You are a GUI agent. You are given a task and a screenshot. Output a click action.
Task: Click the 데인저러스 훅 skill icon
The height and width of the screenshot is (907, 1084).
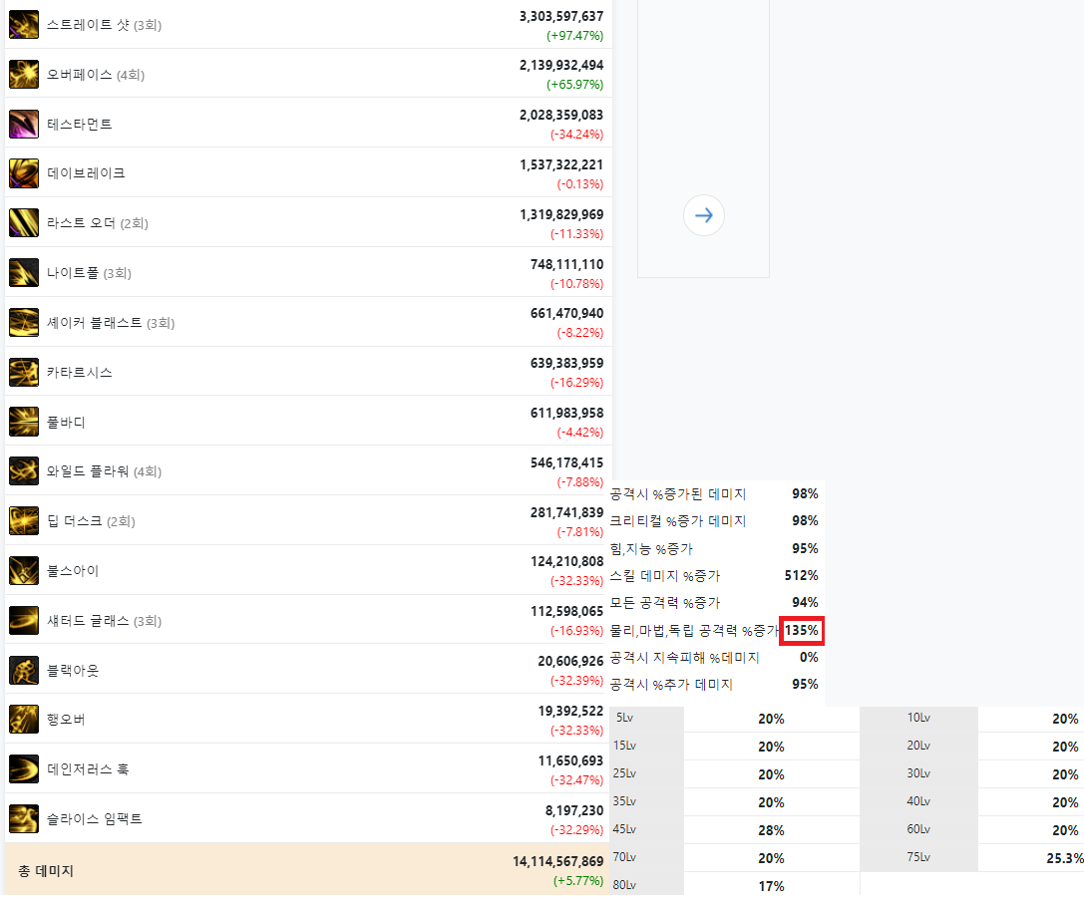point(24,768)
